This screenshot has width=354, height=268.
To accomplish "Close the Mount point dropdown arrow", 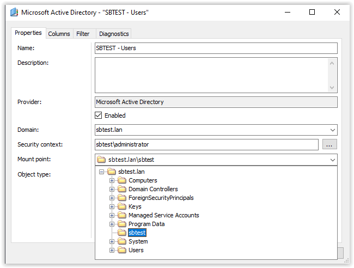I will click(332, 160).
